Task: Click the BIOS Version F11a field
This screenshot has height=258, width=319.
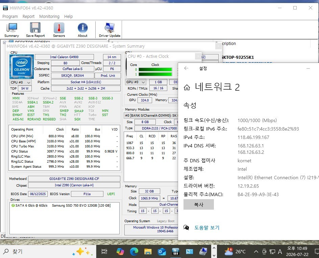Action: click(x=87, y=194)
